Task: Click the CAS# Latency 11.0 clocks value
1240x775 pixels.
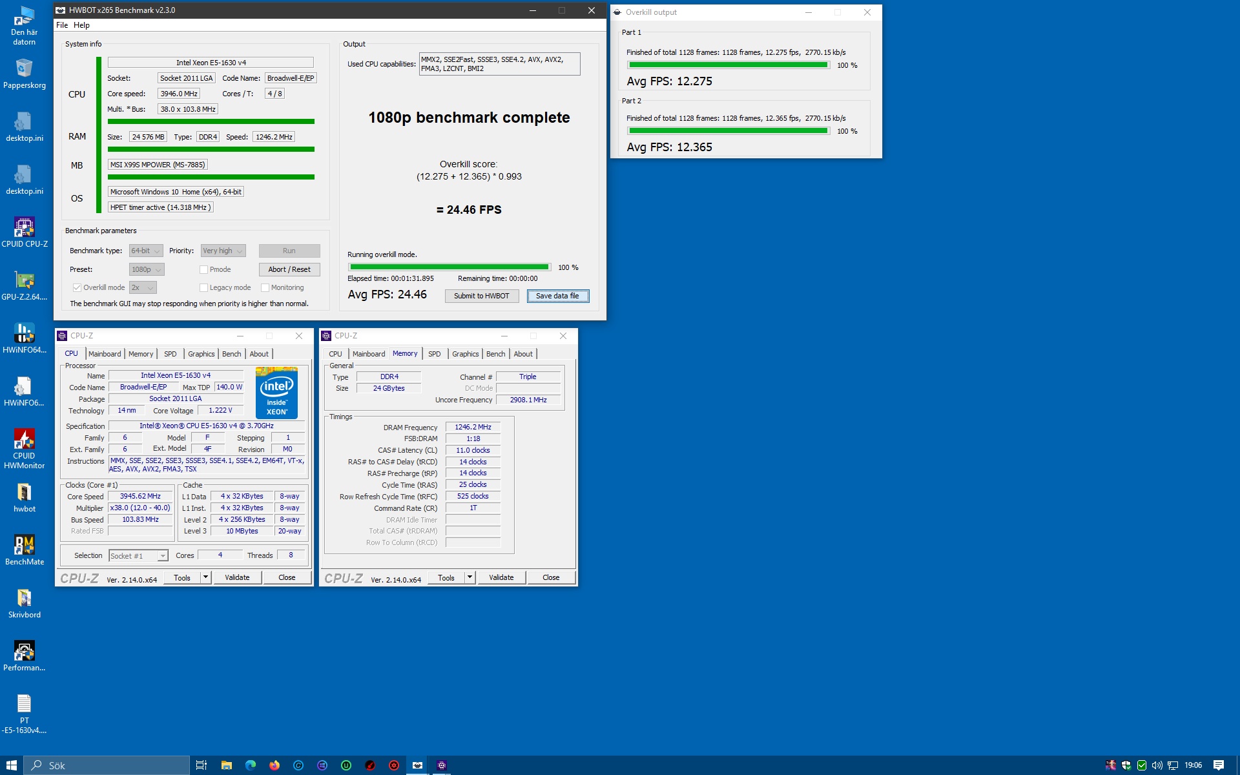Action: pos(473,450)
